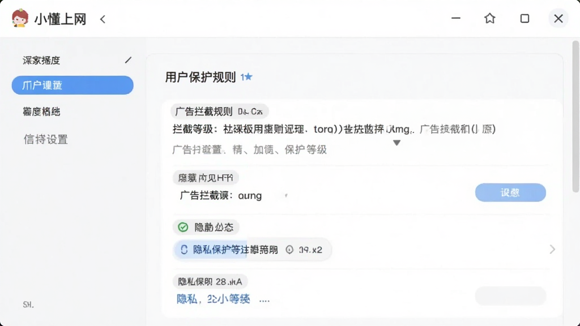The width and height of the screenshot is (580, 326).
Task: Expand the 拦截等级 dropdown triangle
Action: click(x=396, y=143)
